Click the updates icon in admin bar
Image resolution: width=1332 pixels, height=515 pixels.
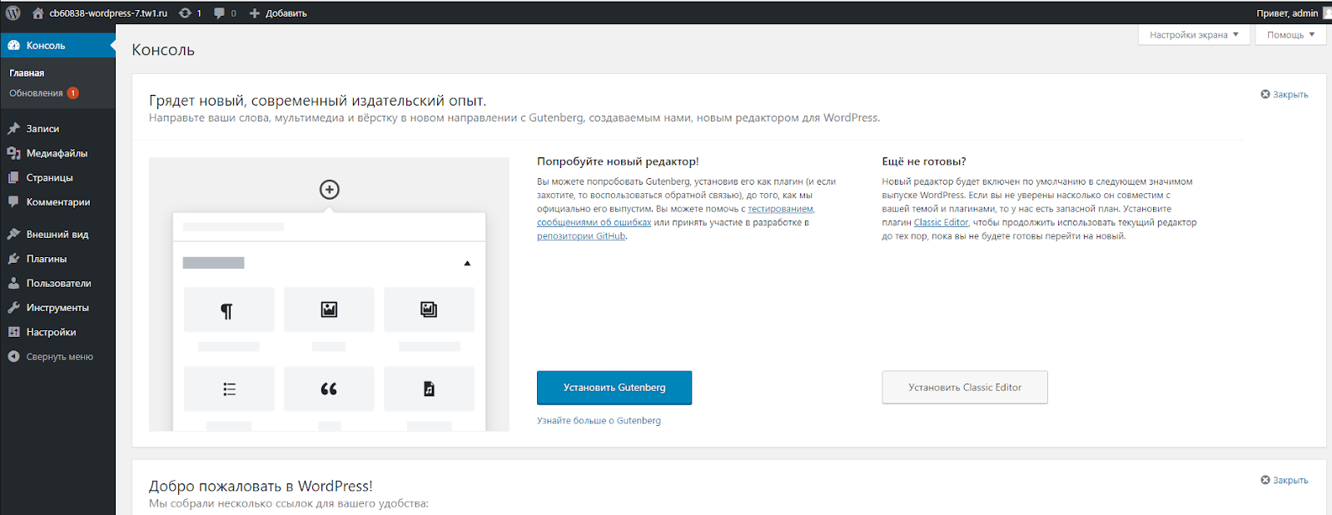click(186, 13)
